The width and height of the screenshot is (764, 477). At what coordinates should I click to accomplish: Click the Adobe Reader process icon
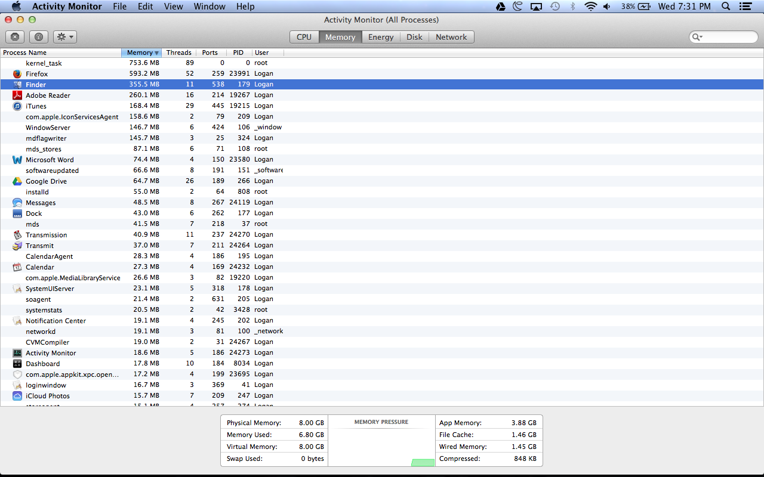[17, 95]
